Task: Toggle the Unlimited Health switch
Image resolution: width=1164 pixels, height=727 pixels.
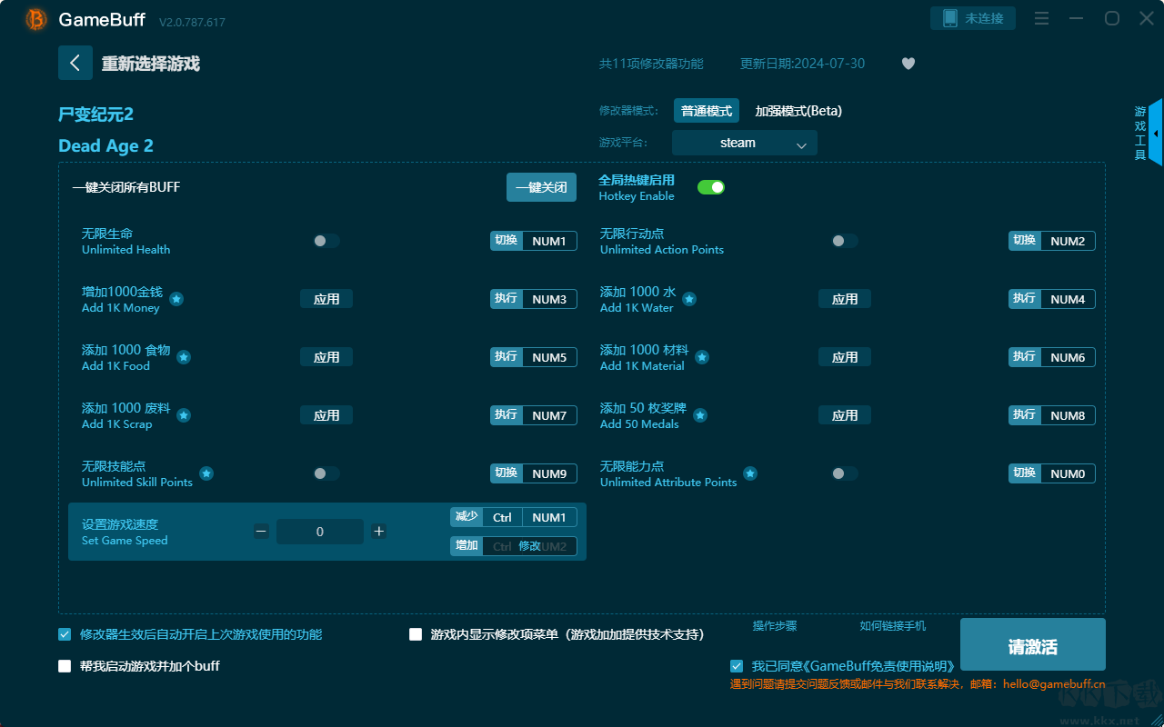Action: 326,241
